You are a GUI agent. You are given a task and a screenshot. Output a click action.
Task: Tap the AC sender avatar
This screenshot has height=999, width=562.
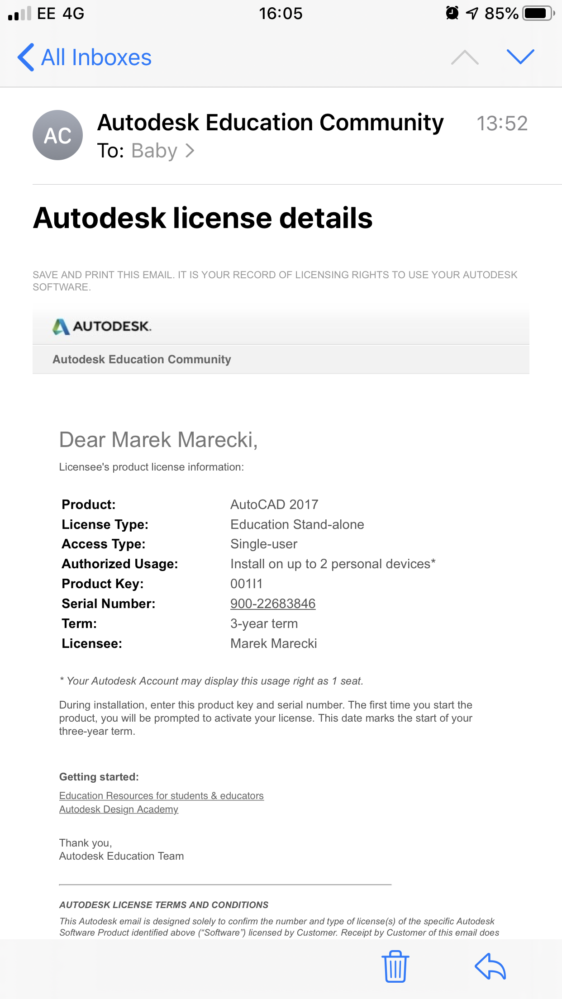coord(57,135)
